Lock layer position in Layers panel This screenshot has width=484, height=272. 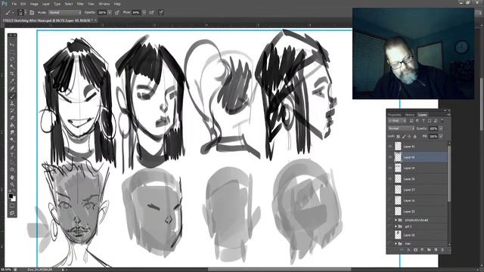(x=409, y=136)
